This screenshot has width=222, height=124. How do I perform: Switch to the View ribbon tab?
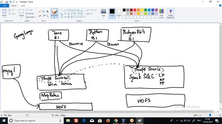click(x=23, y=6)
